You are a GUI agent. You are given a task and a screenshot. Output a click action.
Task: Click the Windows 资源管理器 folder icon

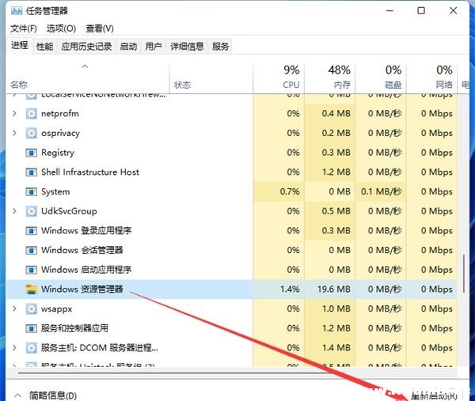[x=31, y=289]
